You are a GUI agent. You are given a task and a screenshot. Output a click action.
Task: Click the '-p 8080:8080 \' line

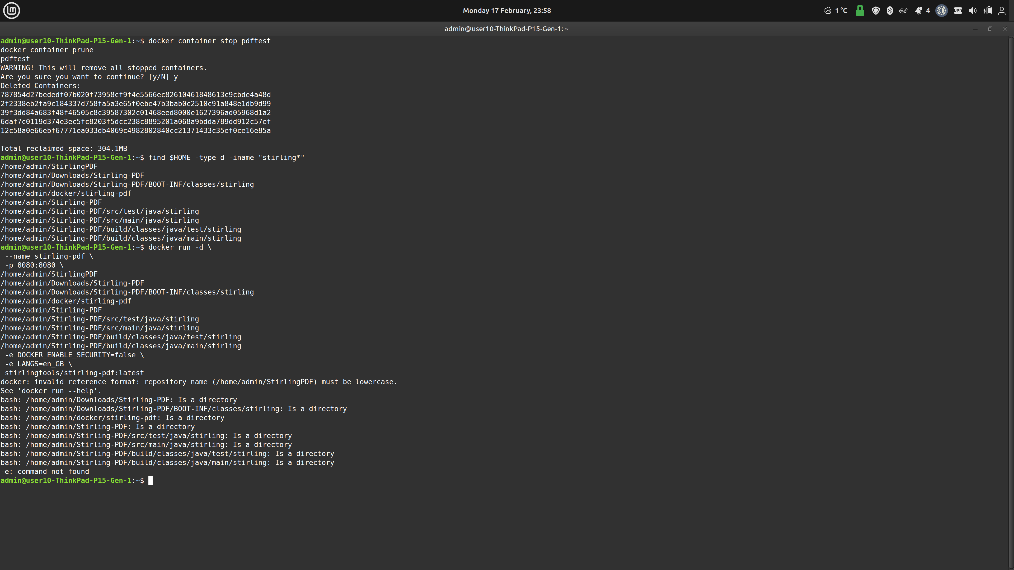tap(34, 265)
